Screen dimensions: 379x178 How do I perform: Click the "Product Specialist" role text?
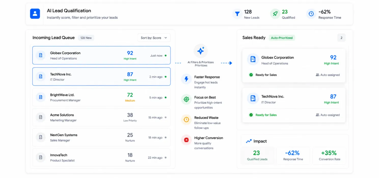[x=62, y=160]
